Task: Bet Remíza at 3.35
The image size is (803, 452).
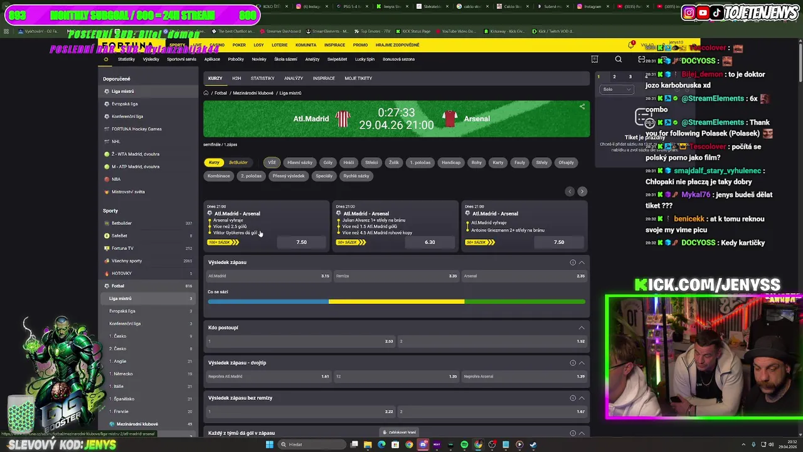Action: 396,276
